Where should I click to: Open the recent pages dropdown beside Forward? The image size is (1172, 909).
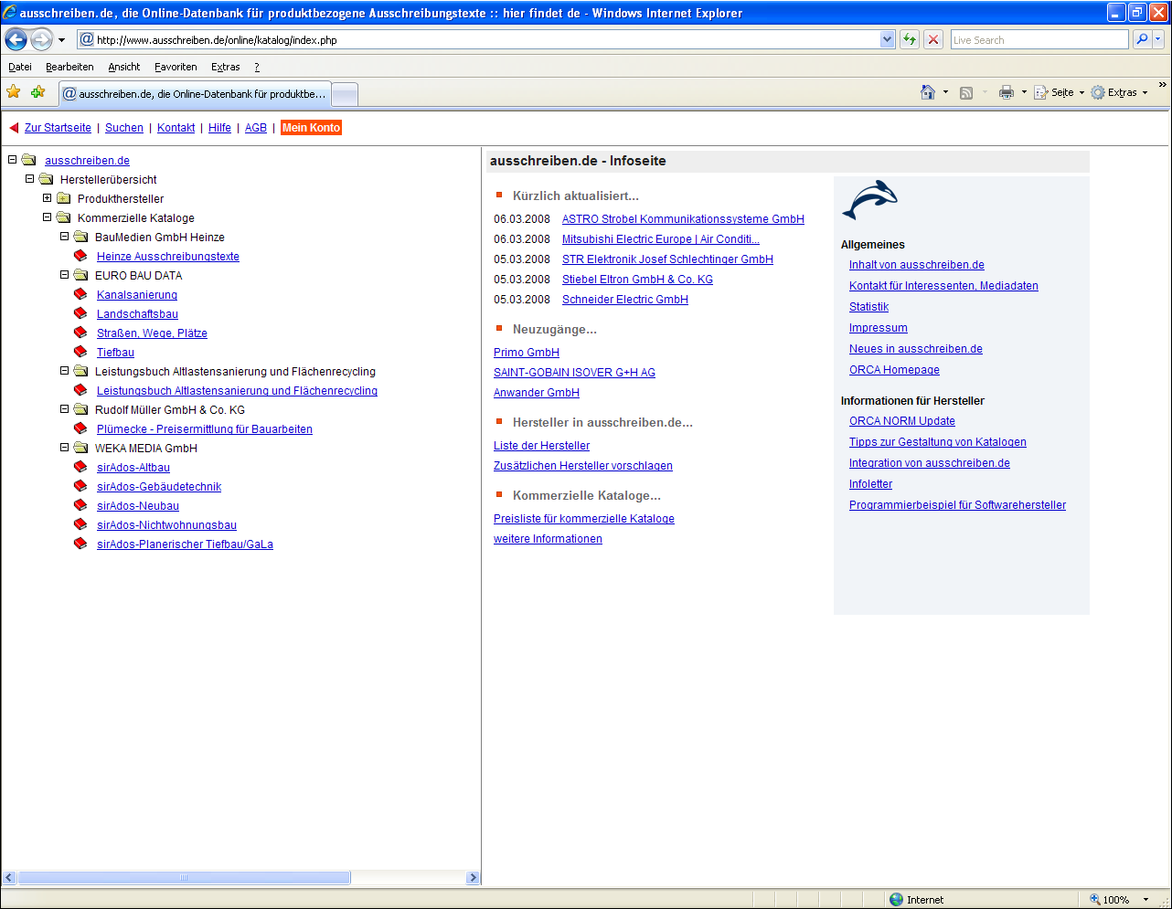(61, 40)
